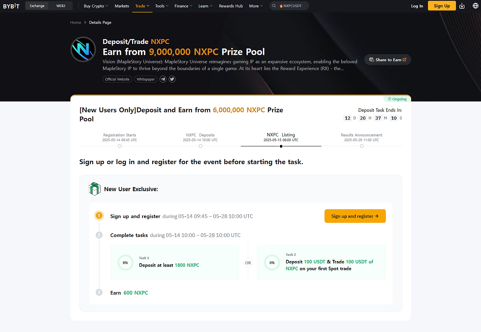The width and height of the screenshot is (481, 332).
Task: Open the Finance dropdown menu
Action: point(183,6)
